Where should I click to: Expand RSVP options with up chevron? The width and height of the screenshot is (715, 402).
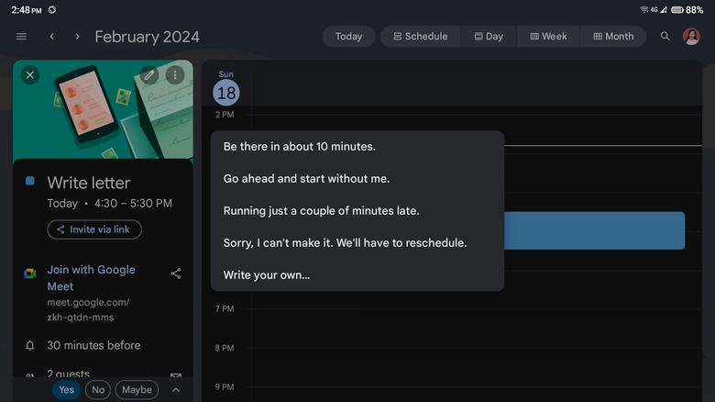[x=176, y=390]
